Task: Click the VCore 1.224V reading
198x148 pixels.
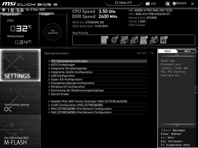Action: click(137, 21)
